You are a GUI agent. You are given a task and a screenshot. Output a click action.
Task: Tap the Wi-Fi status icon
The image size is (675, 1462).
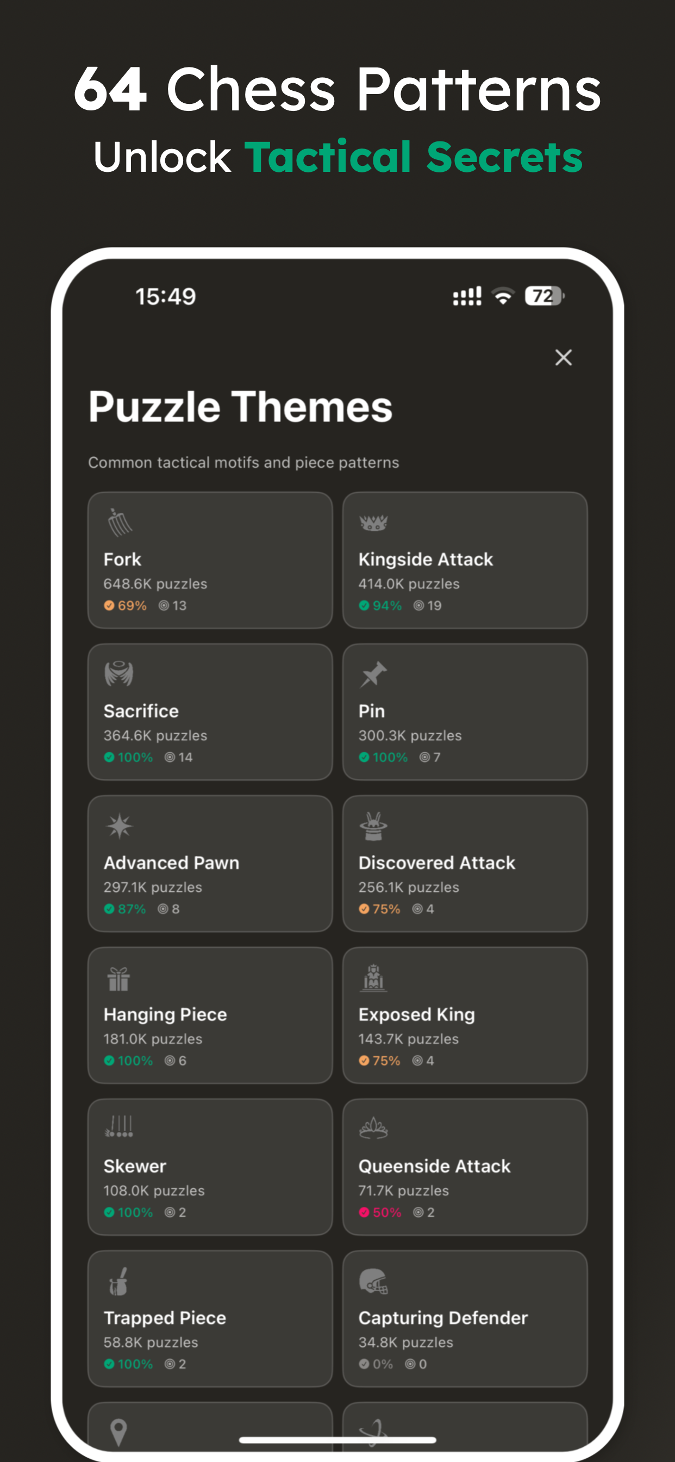502,295
